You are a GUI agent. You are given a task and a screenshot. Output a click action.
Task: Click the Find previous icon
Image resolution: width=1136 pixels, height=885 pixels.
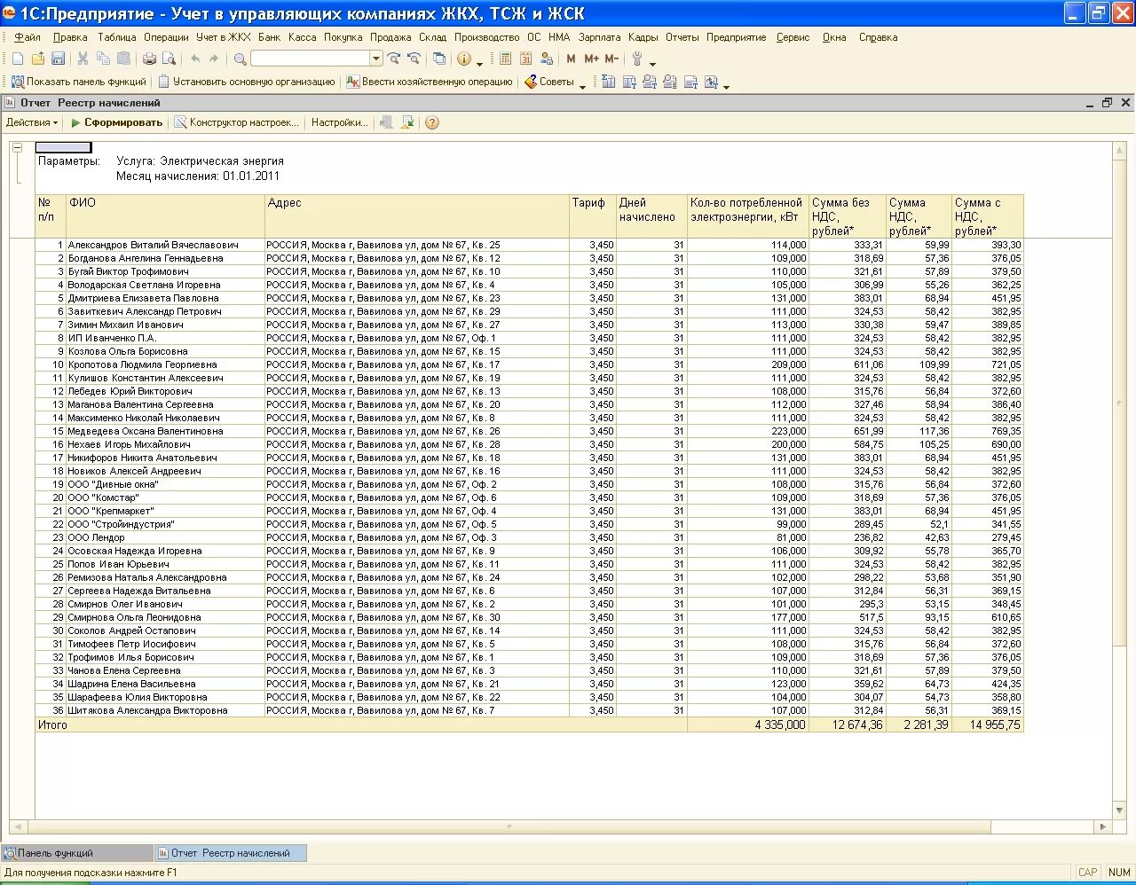pos(414,59)
